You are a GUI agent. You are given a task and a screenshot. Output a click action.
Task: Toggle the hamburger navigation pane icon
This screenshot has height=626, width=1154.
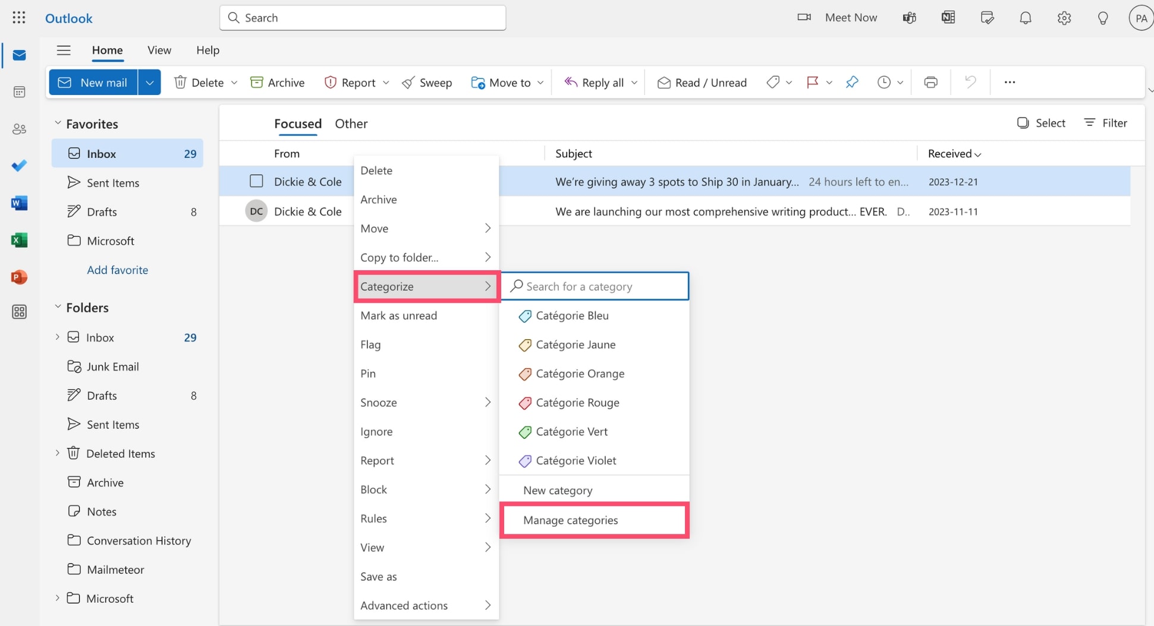[64, 50]
